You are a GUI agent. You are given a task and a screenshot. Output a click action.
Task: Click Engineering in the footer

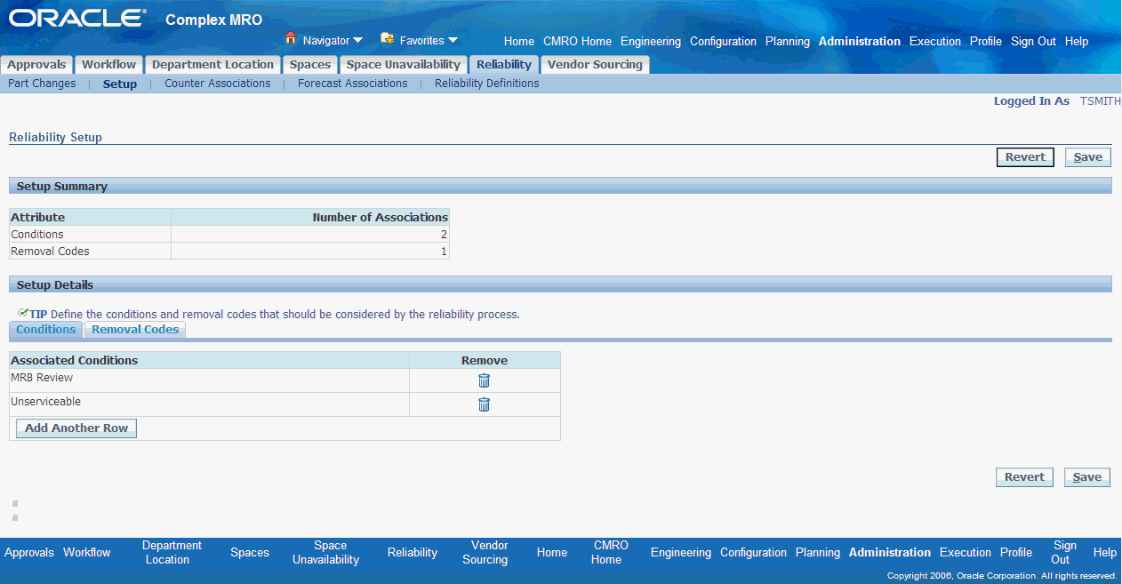[681, 553]
